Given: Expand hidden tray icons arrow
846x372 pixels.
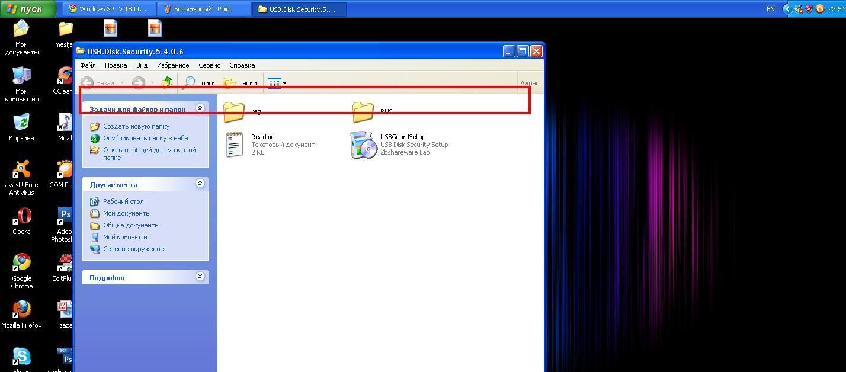Looking at the screenshot, I should pos(787,9).
